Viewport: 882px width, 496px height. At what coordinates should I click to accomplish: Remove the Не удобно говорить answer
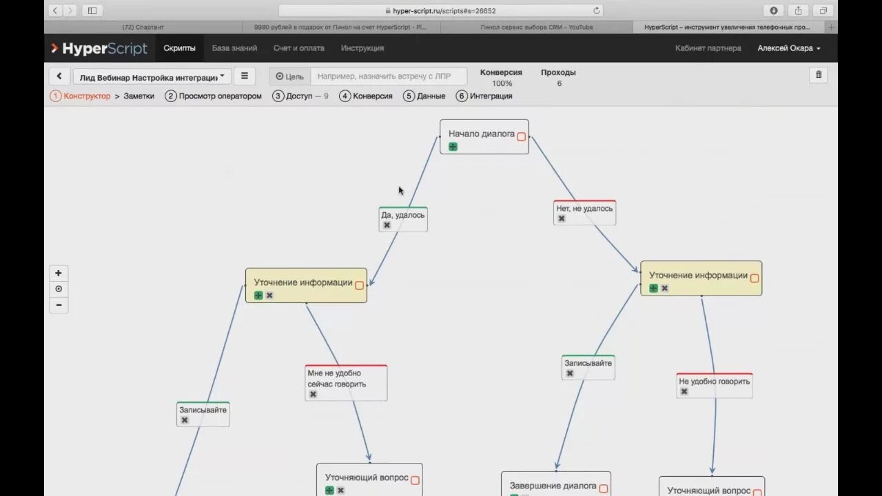point(684,391)
